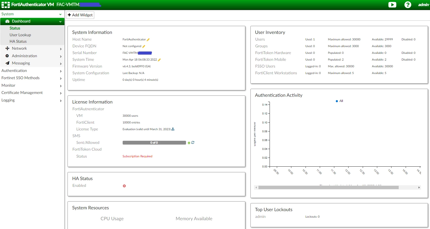Open the Network menu
Image resolution: width=430 pixels, height=229 pixels.
(19, 48)
